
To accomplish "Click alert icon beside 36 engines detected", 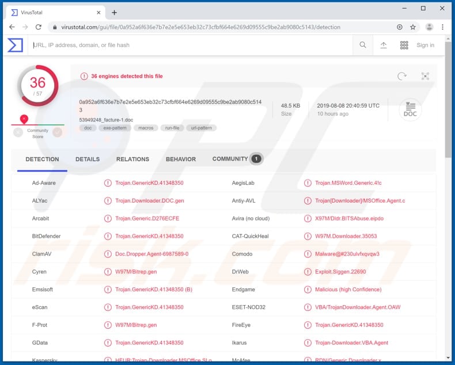I will (x=84, y=77).
